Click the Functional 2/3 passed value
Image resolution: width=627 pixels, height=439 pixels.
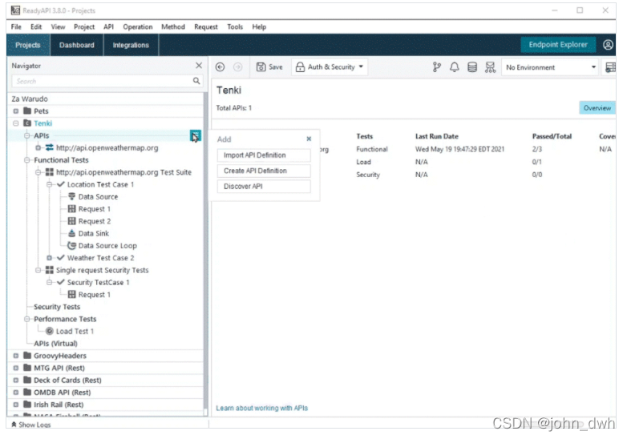click(x=536, y=149)
